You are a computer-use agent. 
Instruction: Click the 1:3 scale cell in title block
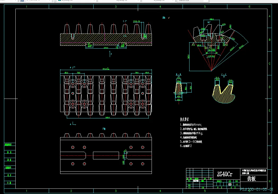pyautogui.click(x=237, y=184)
